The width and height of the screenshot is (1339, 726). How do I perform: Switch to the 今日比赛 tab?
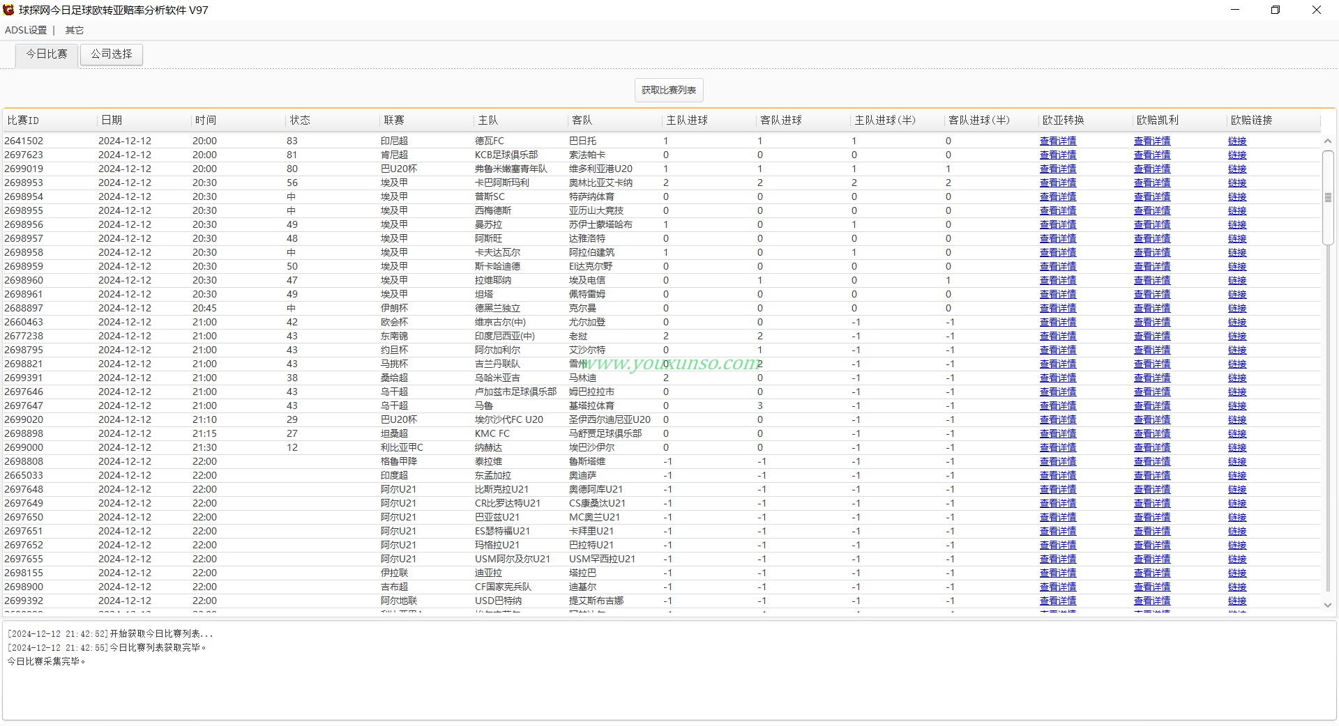[x=47, y=54]
